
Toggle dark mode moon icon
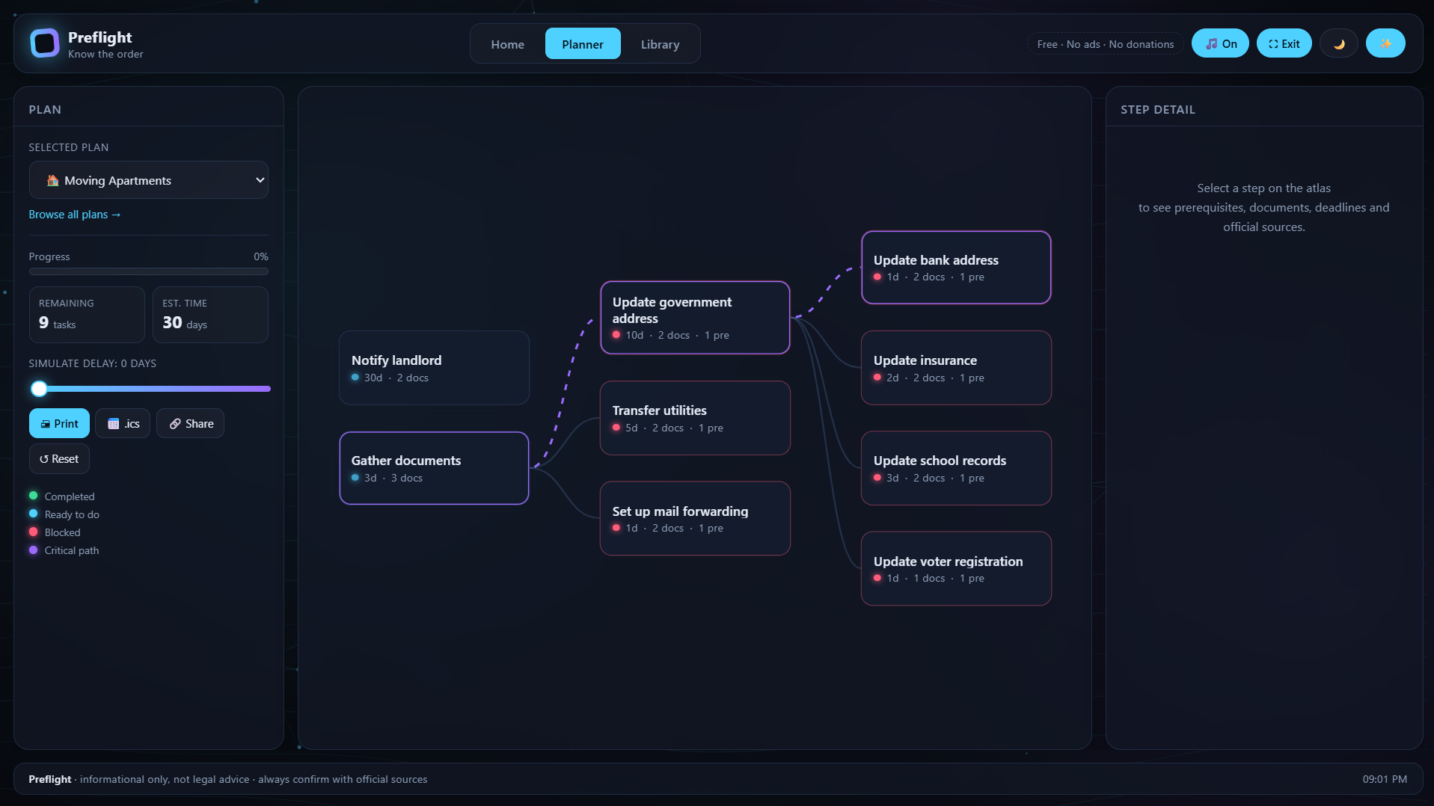click(1339, 43)
